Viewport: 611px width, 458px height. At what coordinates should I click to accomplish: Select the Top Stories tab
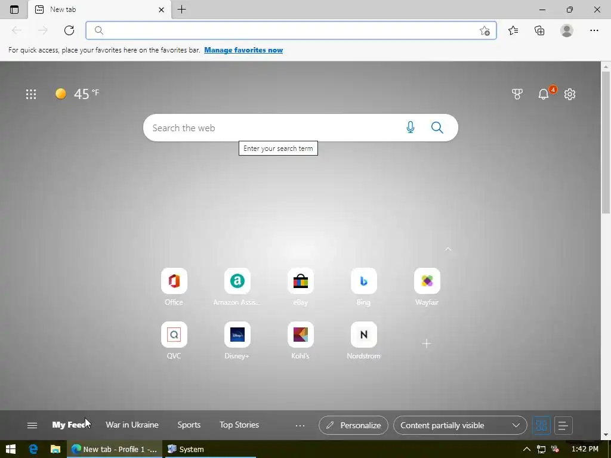tap(239, 425)
